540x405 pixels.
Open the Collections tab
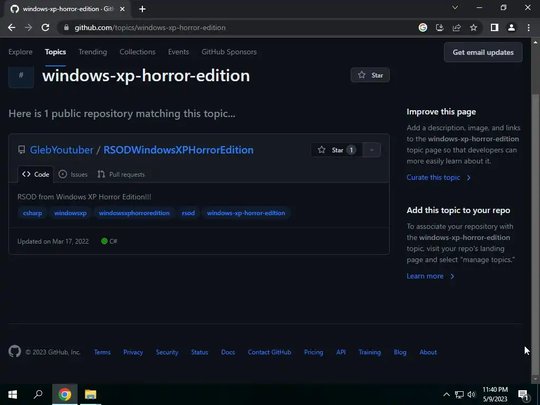138,52
